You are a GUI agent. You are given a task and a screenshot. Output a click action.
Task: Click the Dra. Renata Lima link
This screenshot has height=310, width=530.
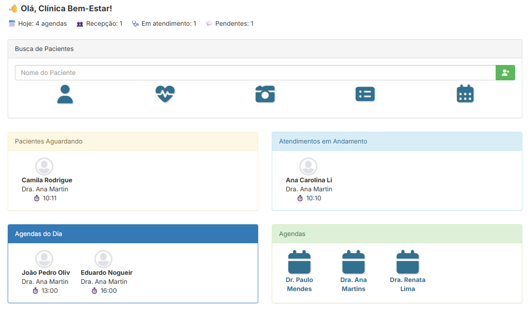tap(408, 284)
